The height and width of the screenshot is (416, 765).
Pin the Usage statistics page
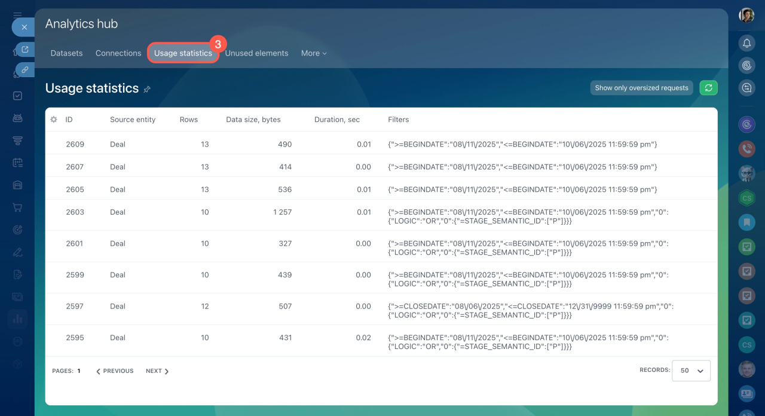click(x=147, y=89)
